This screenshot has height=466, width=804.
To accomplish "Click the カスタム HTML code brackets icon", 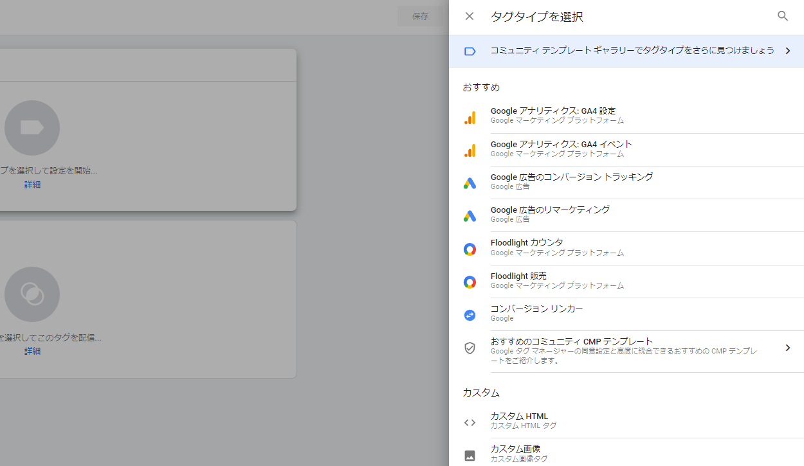I will click(470, 422).
